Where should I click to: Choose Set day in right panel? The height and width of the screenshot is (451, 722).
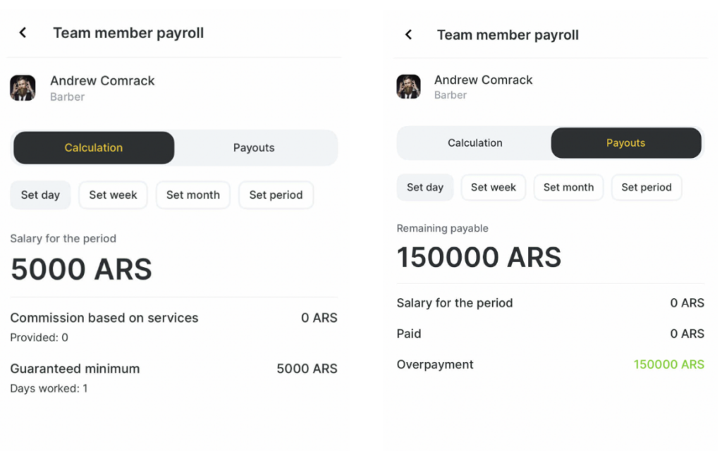(x=425, y=187)
